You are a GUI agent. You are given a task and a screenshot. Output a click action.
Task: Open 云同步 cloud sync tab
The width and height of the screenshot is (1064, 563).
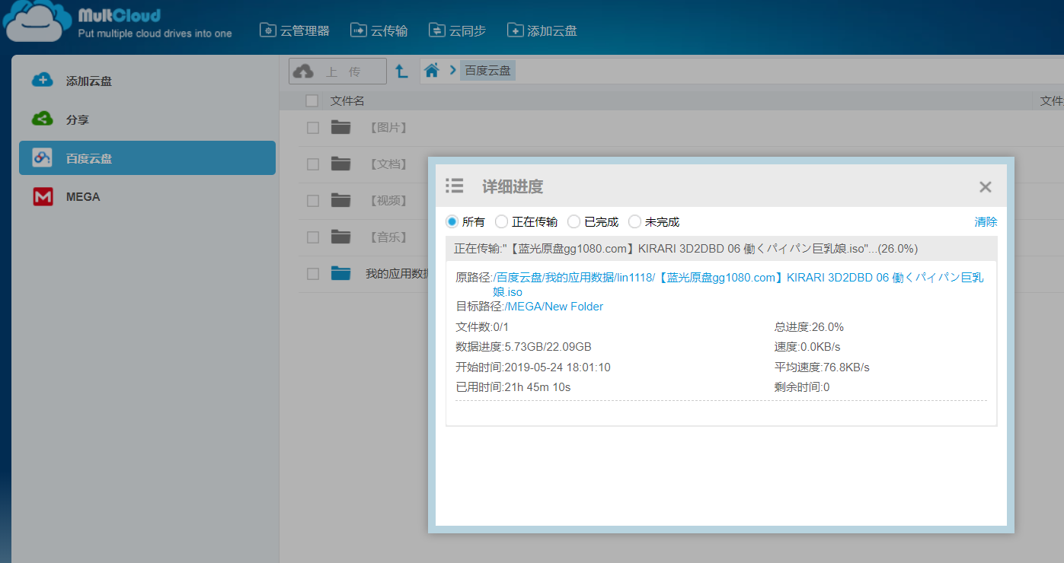tap(457, 30)
